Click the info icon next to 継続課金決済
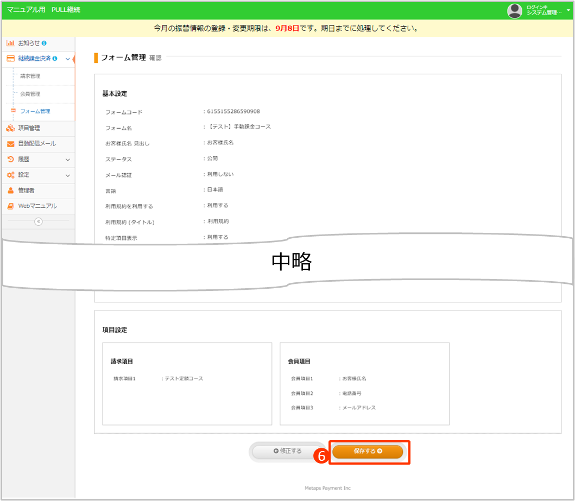This screenshot has width=575, height=501. click(55, 59)
